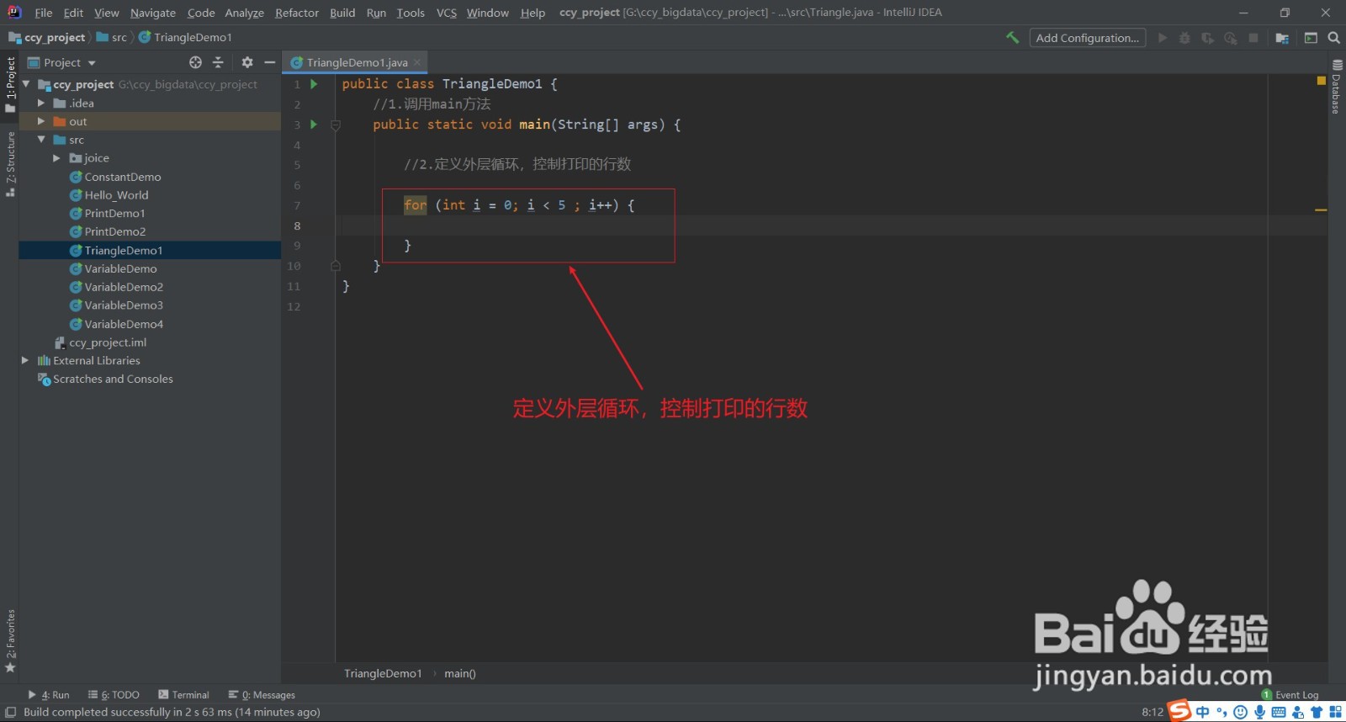
Task: Click the Run button in the top toolbar
Action: click(1163, 38)
